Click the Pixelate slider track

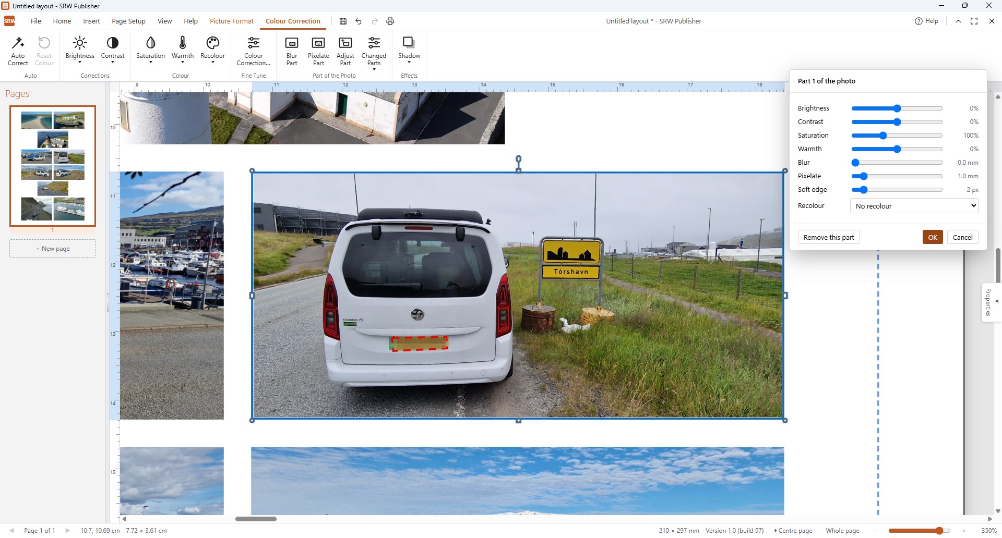click(x=897, y=176)
